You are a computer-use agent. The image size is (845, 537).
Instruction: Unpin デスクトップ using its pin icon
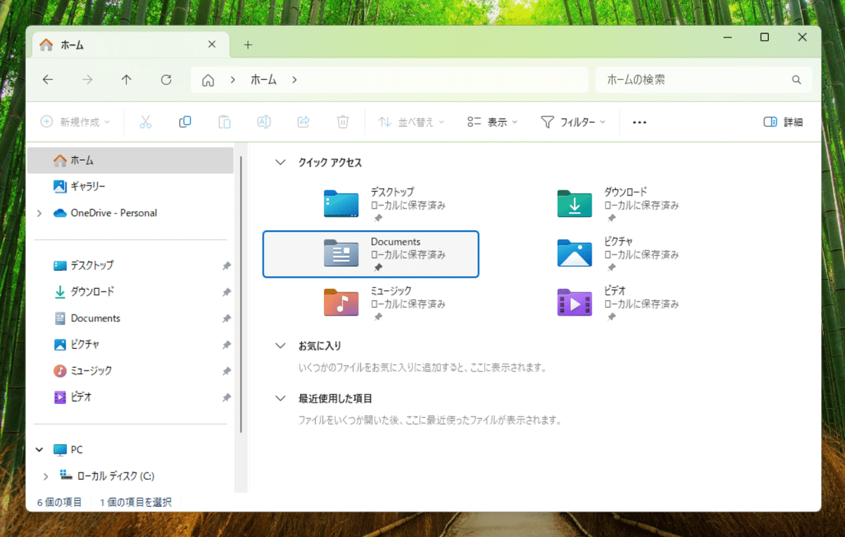coord(226,265)
